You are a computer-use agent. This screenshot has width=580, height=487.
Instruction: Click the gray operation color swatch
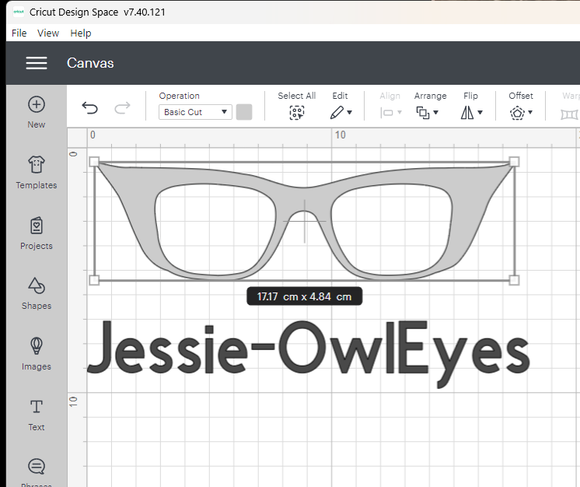[x=244, y=112]
